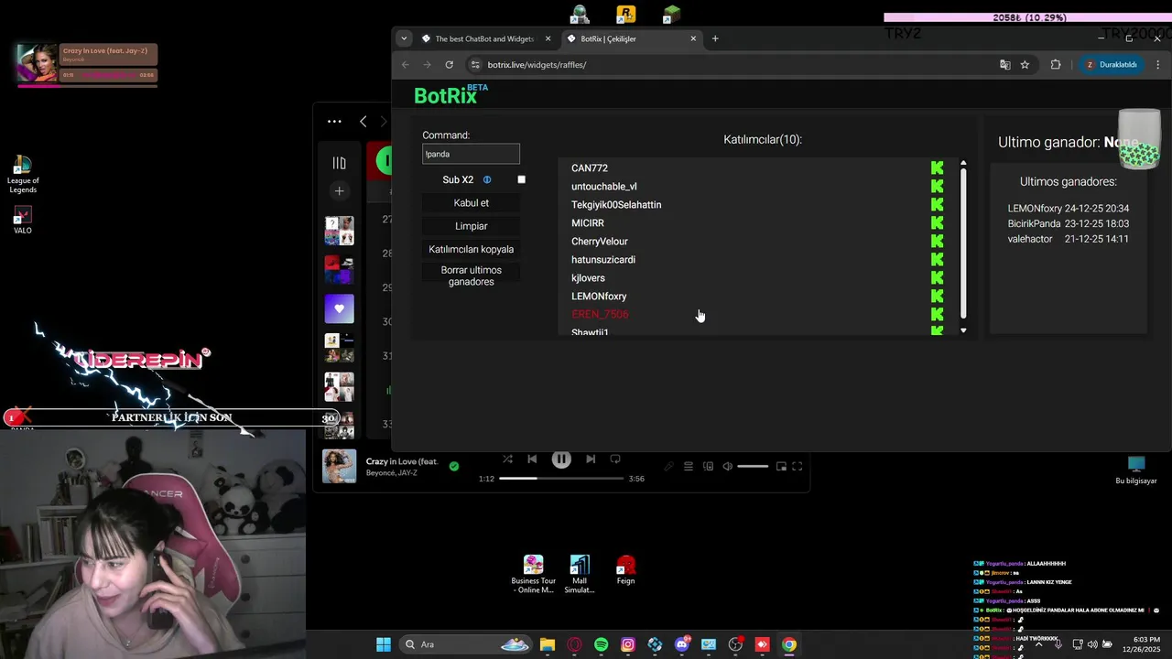The image size is (1172, 659).
Task: Adjust the Spotify volume slider
Action: [x=753, y=467]
